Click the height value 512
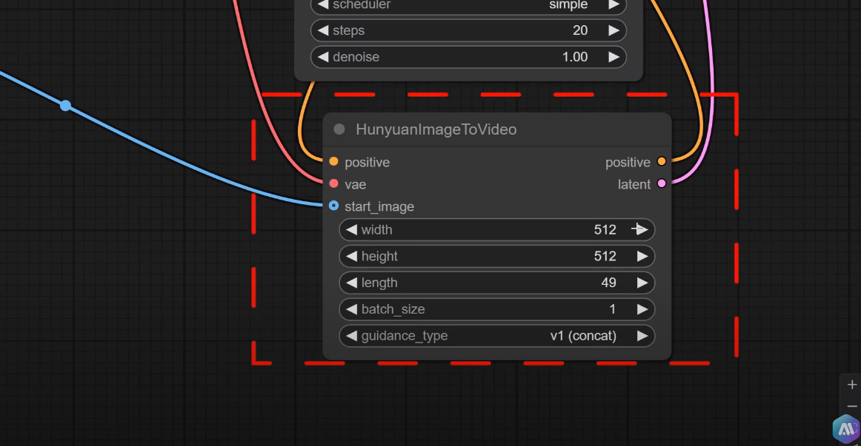 [x=605, y=256]
